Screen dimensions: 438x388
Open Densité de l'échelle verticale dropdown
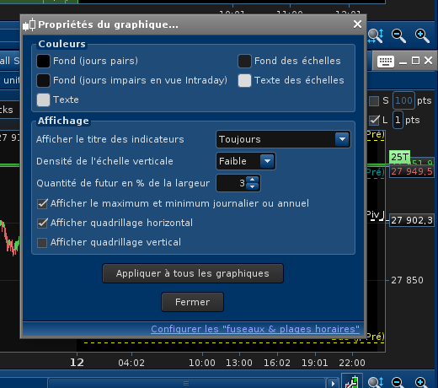pyautogui.click(x=246, y=161)
